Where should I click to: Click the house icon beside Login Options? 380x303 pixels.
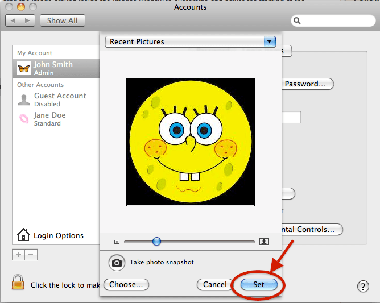click(x=23, y=235)
